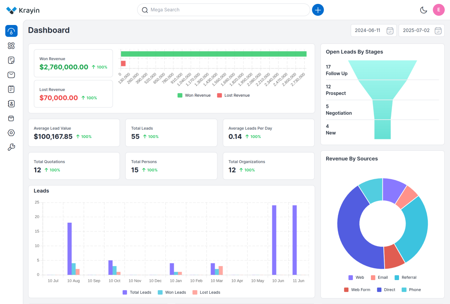Open the Configuration wrench icon

point(11,147)
